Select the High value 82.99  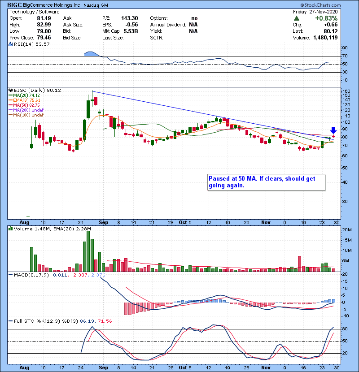[44, 25]
